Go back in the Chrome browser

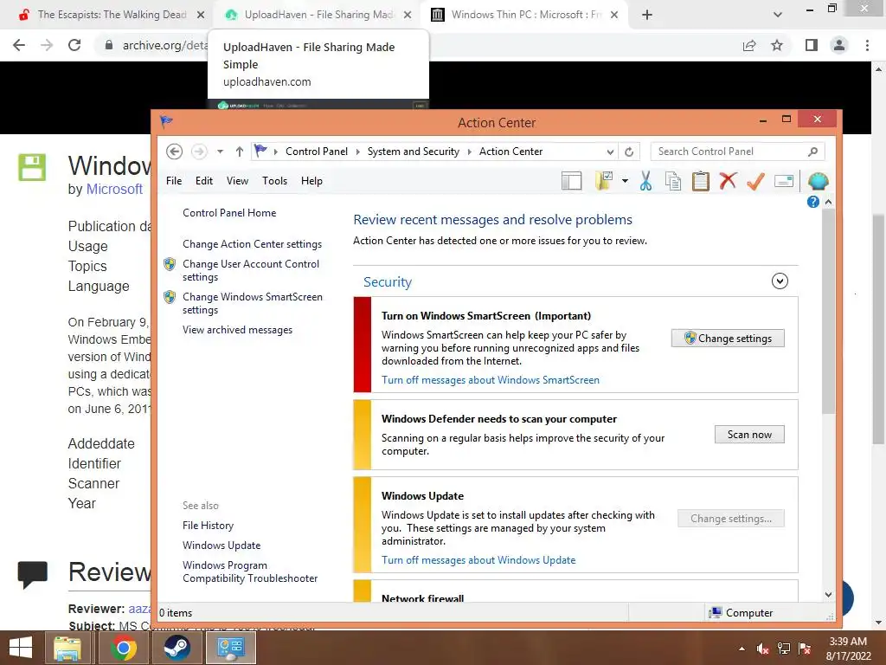[x=19, y=45]
